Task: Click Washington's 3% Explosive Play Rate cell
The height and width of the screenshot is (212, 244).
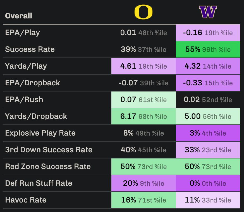Action: (x=208, y=133)
